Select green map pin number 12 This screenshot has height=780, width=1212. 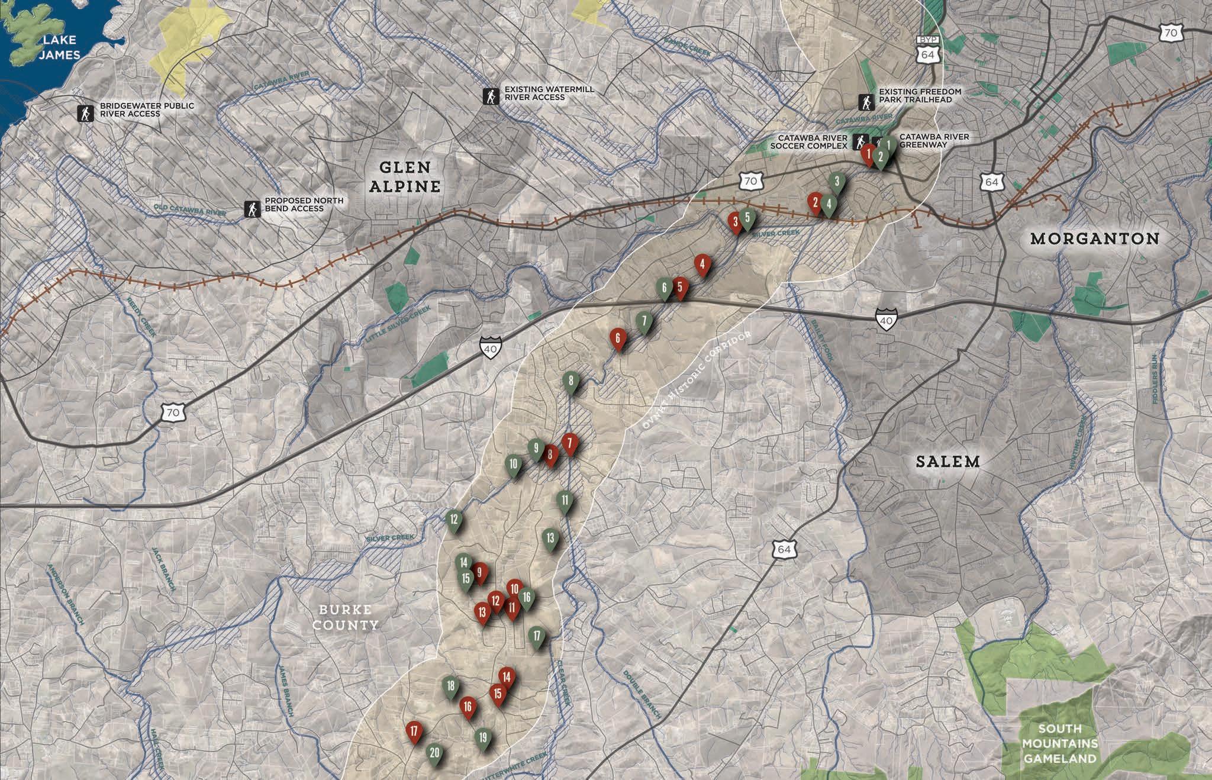tap(454, 520)
